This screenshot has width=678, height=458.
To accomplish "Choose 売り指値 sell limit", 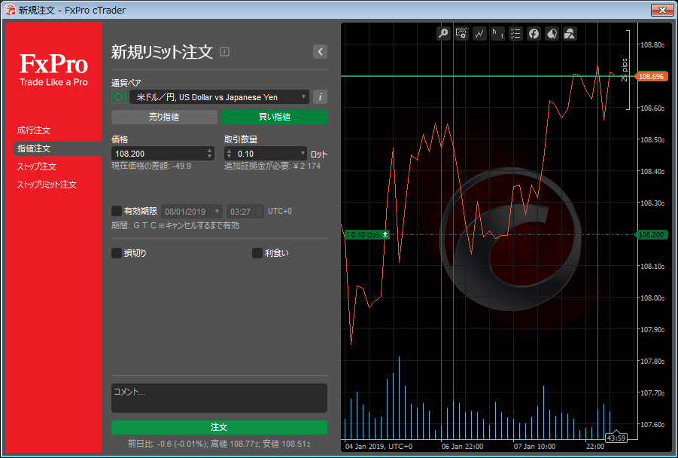I will point(164,117).
